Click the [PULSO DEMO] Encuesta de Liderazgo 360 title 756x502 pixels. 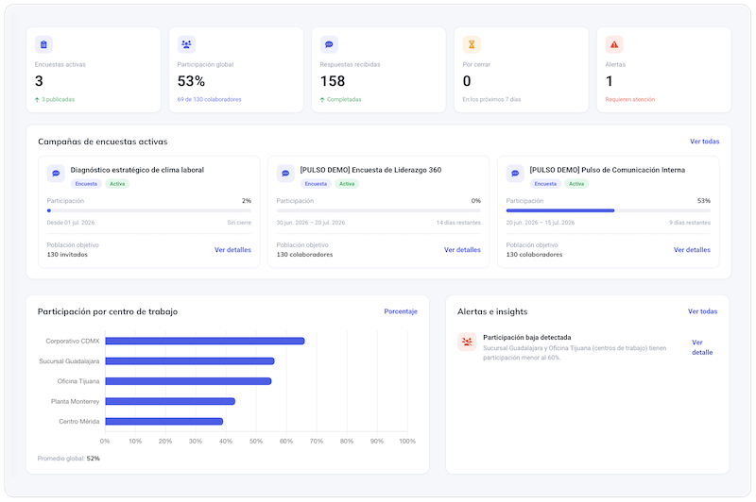(370, 170)
